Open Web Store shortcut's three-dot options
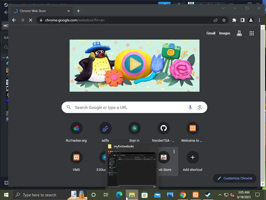Screen dimensions: 266x200 174,152
